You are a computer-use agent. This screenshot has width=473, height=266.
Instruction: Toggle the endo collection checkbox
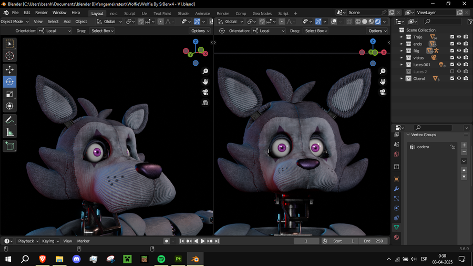pos(452,44)
